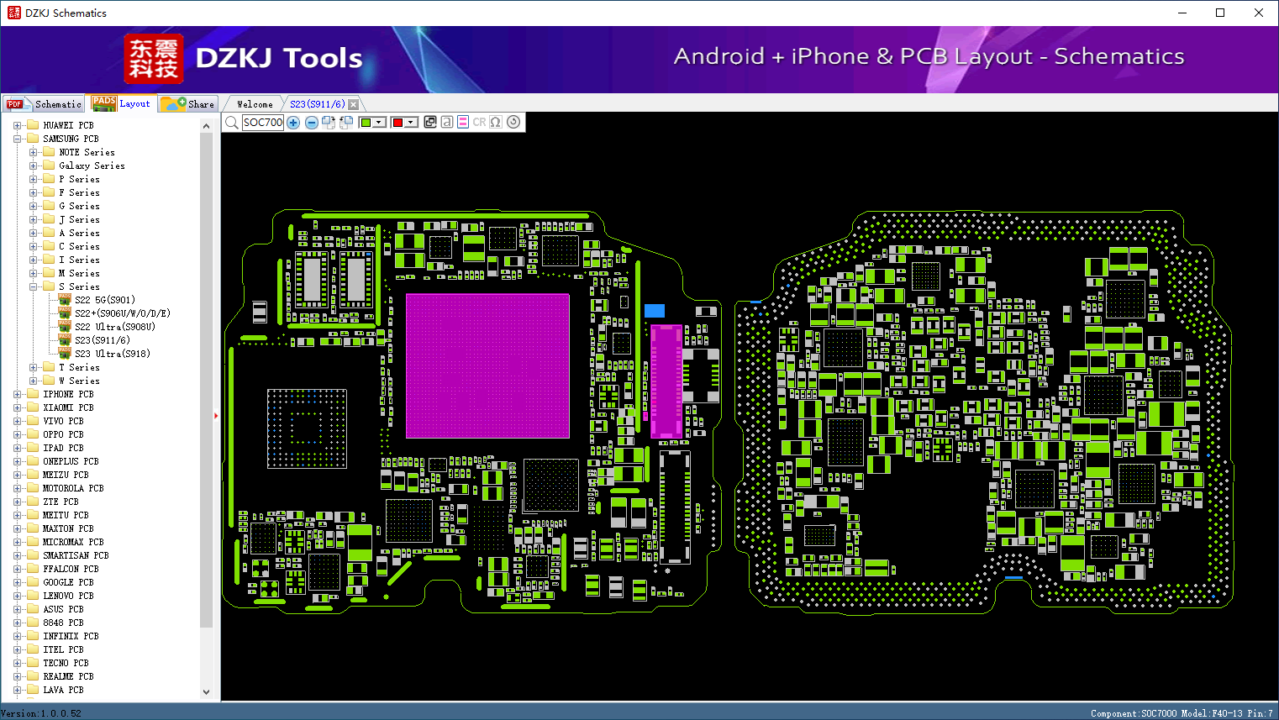1279x720 pixels.
Task: Click the magnifier search icon
Action: 231,123
